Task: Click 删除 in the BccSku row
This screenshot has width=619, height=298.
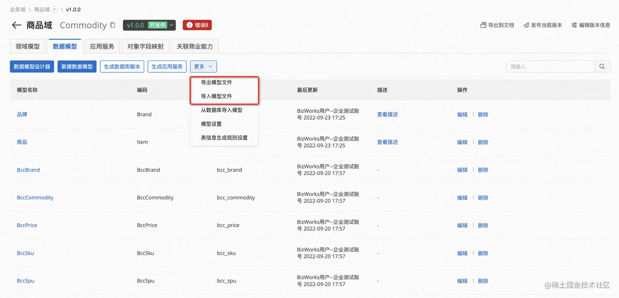Action: [483, 253]
